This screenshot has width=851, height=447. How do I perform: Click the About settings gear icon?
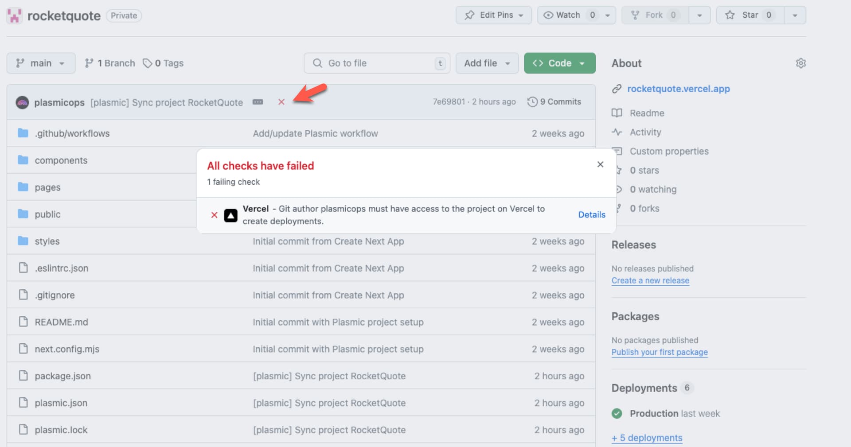[800, 63]
